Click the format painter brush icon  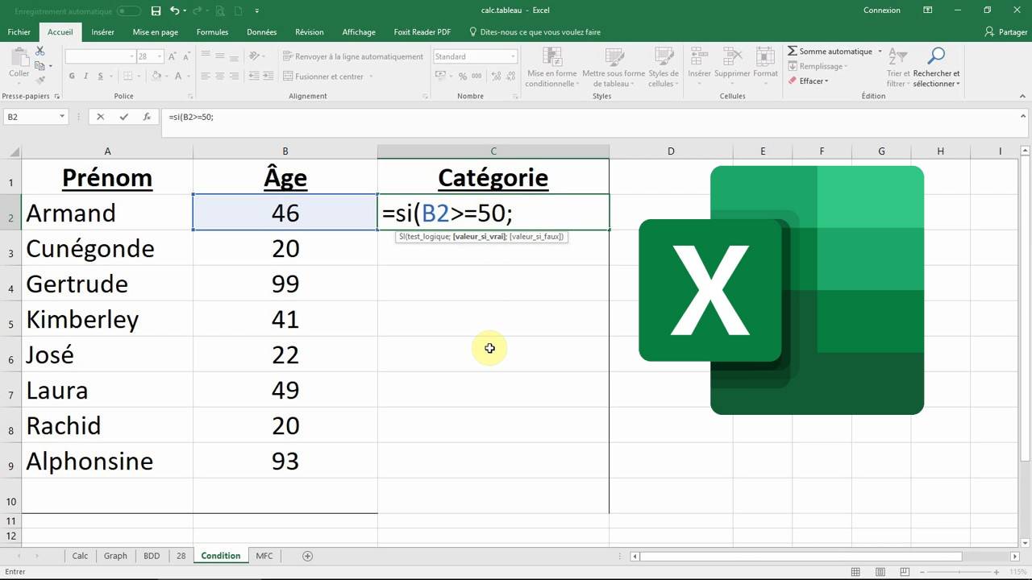click(x=40, y=80)
